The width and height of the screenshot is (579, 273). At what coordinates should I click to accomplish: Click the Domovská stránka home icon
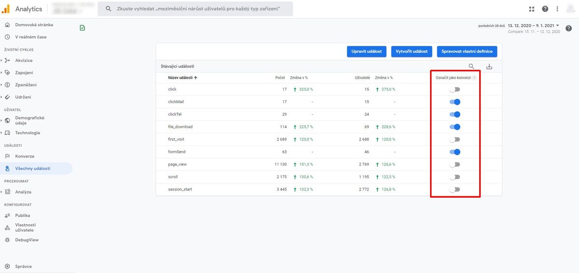(7, 25)
